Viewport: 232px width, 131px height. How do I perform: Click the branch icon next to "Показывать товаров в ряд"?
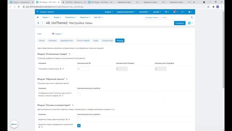pos(63,69)
